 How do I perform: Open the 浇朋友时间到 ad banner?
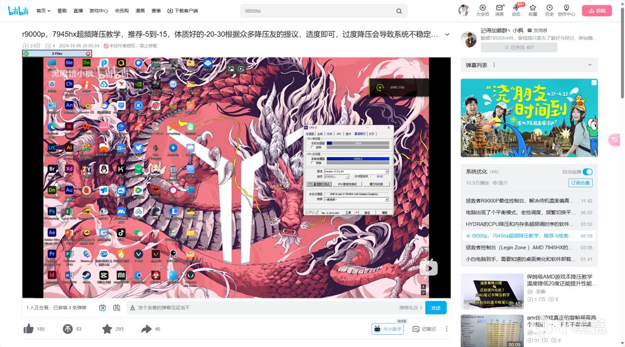coord(529,118)
